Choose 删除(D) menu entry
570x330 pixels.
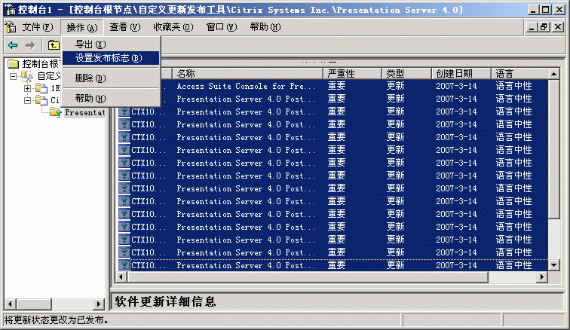coord(90,78)
